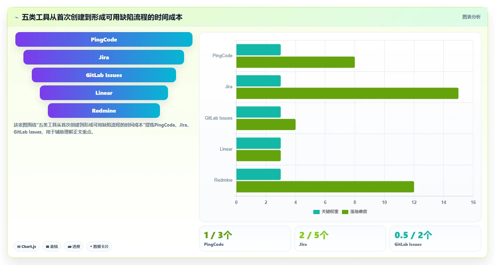Click the x-axis tick label 8
The height and width of the screenshot is (265, 495).
pyautogui.click(x=355, y=203)
